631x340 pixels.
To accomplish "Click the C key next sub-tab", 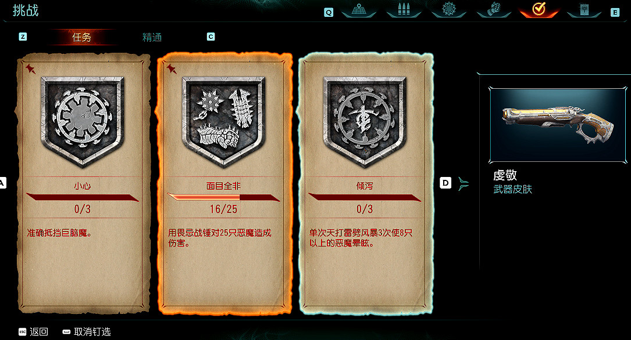I will (211, 37).
